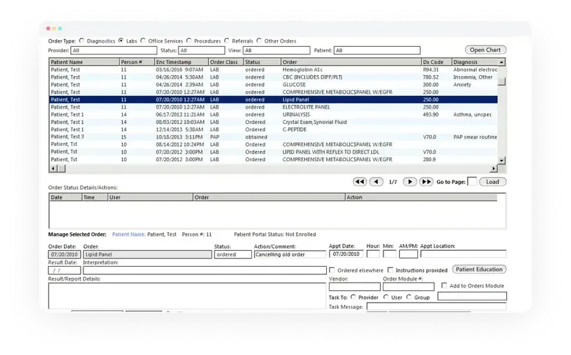Click the Load button

[492, 182]
